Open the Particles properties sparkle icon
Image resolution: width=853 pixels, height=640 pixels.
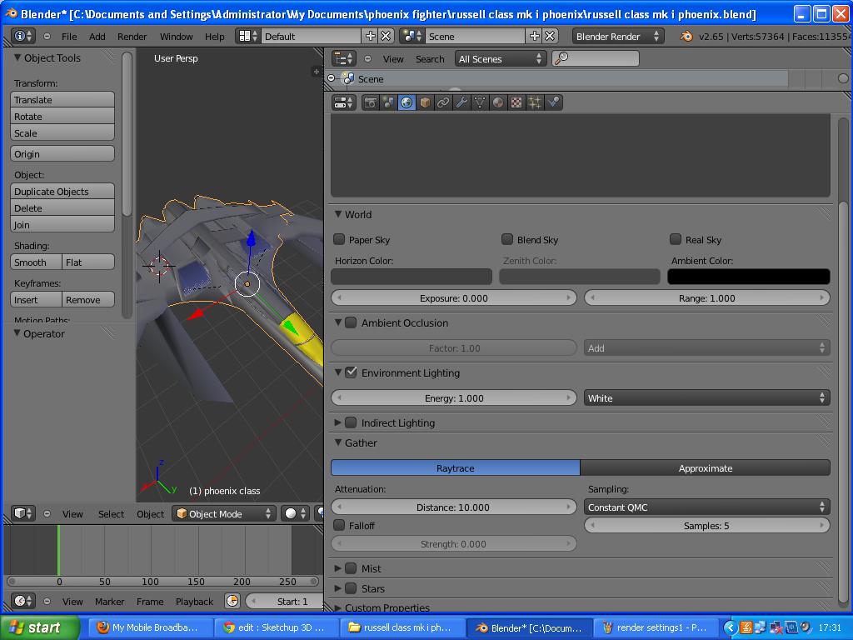(534, 102)
